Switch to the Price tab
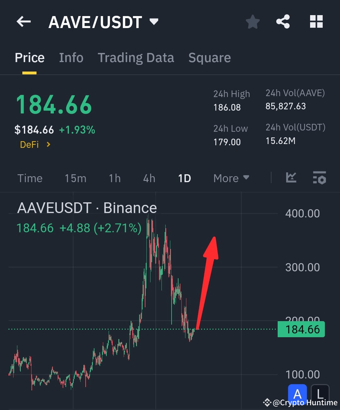This screenshot has width=340, height=410. (x=29, y=58)
